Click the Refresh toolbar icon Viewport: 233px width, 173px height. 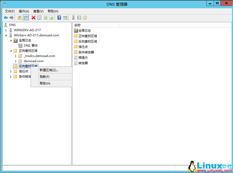coord(45,18)
